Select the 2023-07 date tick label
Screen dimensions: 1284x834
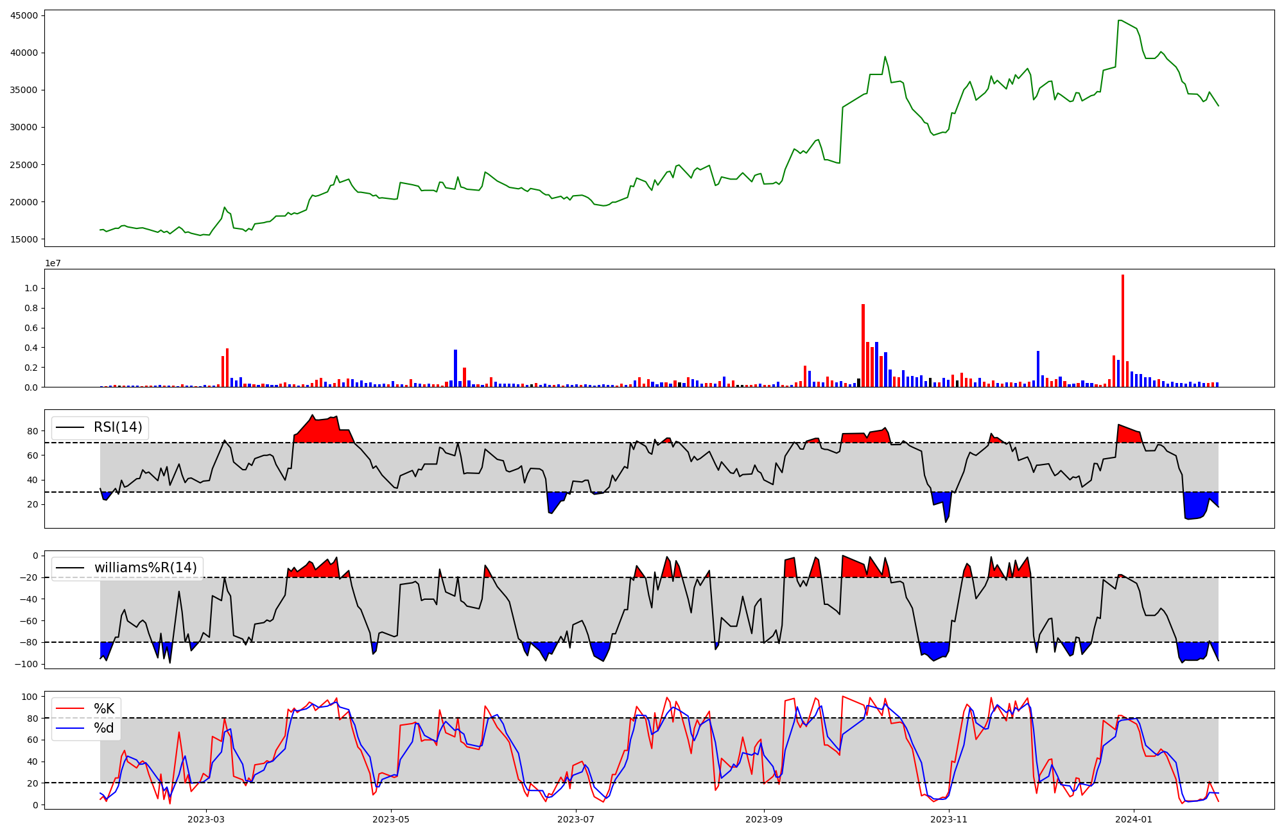[x=576, y=819]
